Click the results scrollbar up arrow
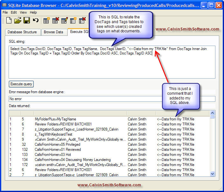The image size is (224, 192). click(213, 113)
